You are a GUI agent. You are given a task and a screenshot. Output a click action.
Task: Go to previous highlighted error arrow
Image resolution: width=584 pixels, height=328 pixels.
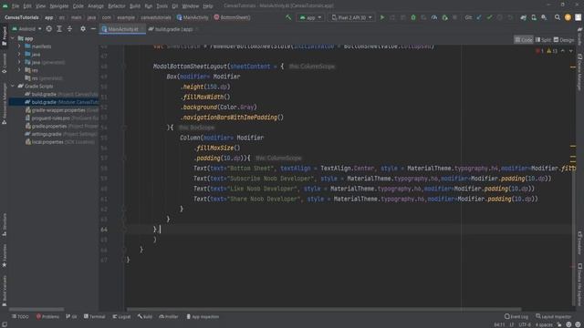pos(563,51)
